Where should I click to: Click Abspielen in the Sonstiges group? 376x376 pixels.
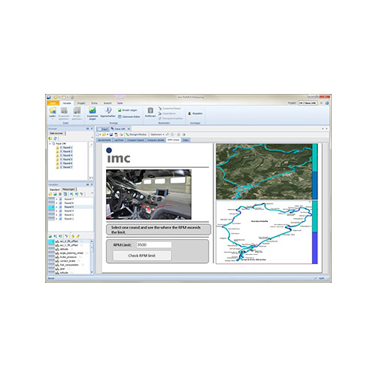pyautogui.click(x=195, y=114)
